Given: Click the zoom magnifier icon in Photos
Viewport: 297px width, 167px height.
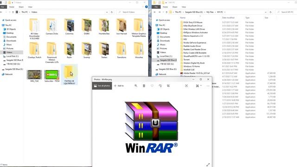Looking at the screenshot, I should pos(136,86).
